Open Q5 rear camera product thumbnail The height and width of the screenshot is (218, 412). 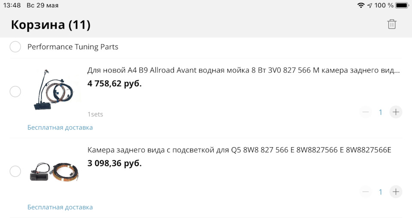pyautogui.click(x=55, y=171)
